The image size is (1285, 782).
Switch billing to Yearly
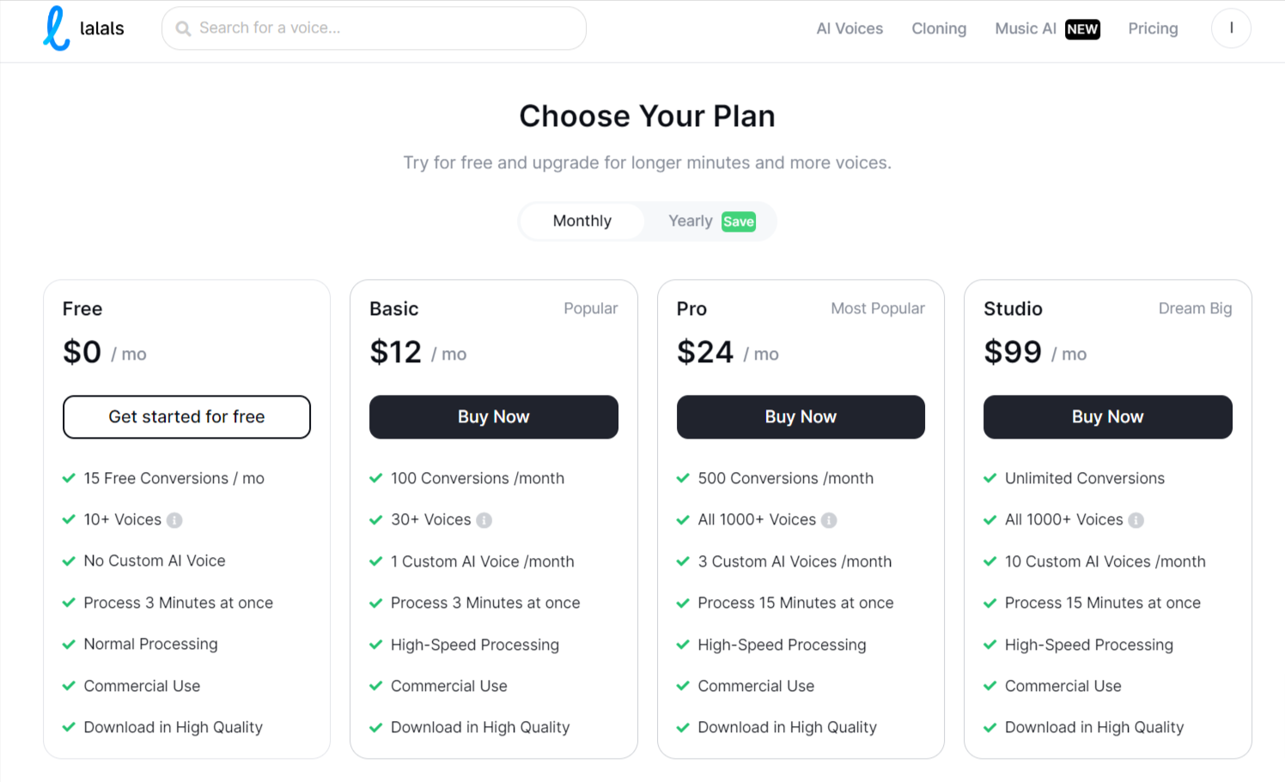point(690,221)
